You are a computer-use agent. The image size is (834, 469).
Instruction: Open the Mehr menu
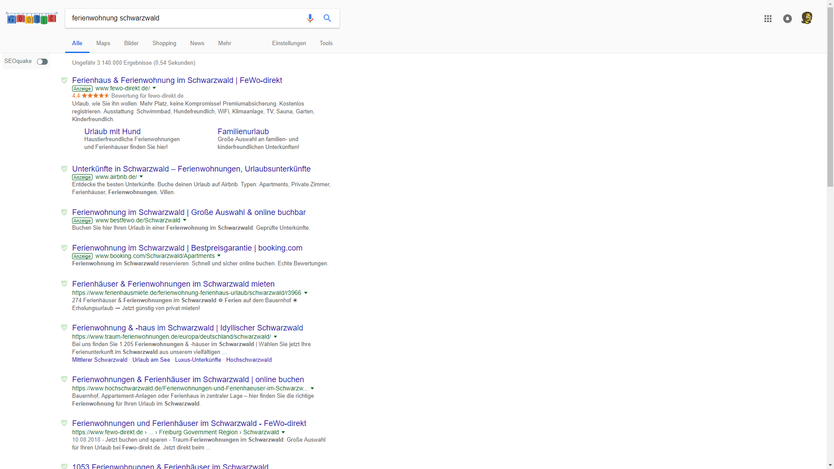(225, 43)
